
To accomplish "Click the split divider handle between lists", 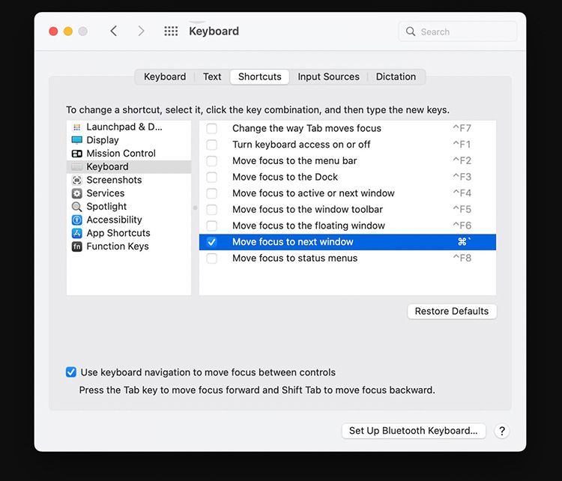I will coord(196,208).
